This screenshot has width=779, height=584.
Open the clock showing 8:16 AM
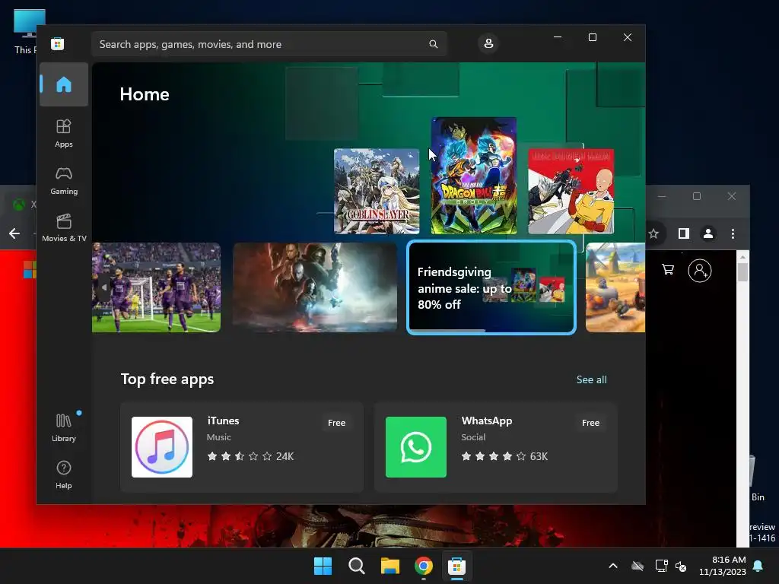pos(723,566)
